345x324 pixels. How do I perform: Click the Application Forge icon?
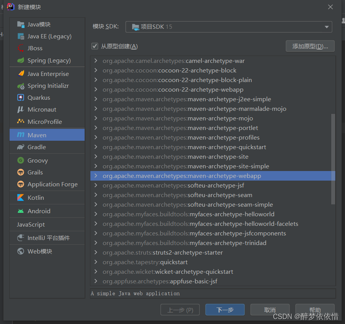(21, 184)
